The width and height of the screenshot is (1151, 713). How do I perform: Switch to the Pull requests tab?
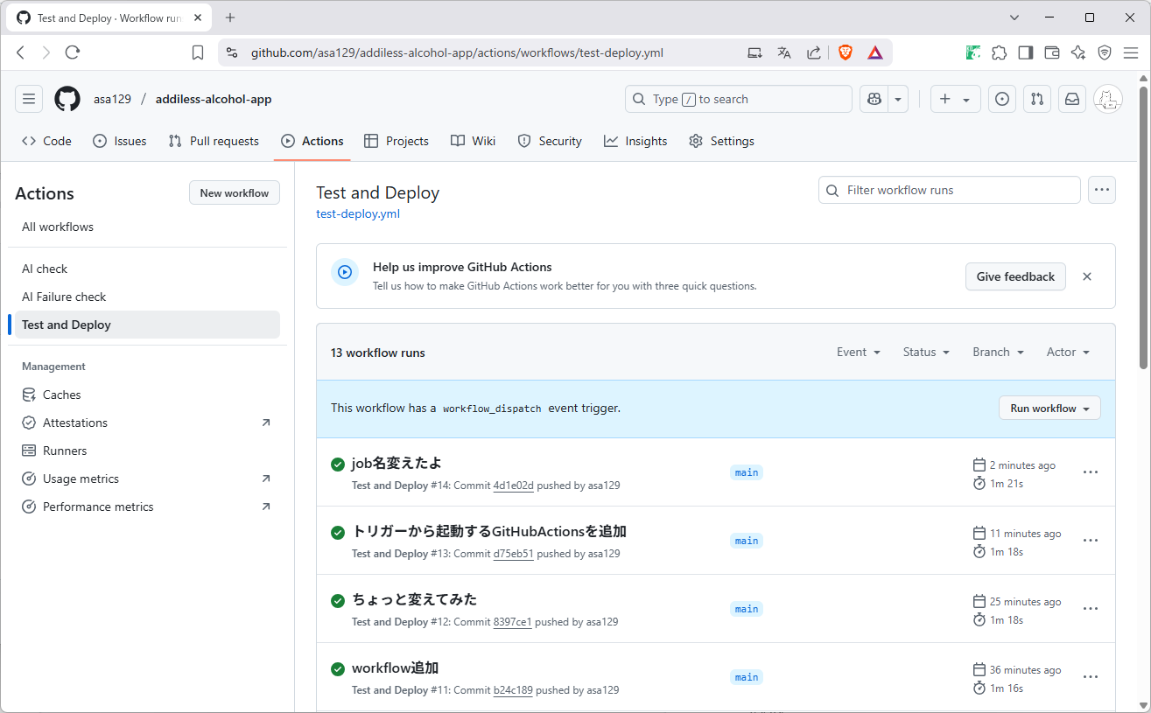[x=214, y=141]
